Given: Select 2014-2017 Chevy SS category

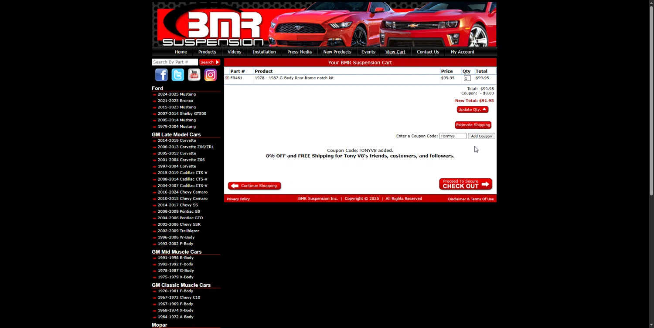Looking at the screenshot, I should tap(177, 205).
